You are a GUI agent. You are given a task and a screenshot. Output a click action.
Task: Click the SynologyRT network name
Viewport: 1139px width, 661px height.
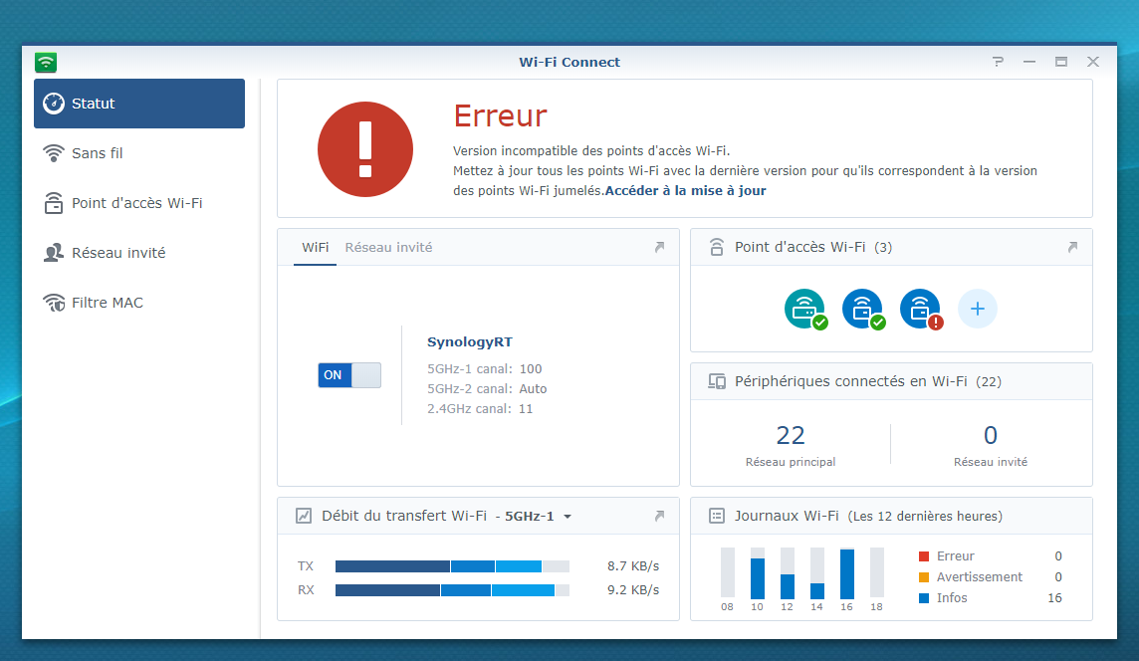[469, 342]
